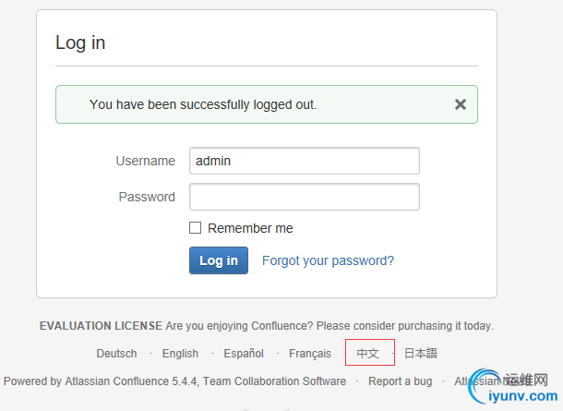The image size is (563, 411).
Task: Enable the Remember me checkbox
Action: (x=195, y=228)
